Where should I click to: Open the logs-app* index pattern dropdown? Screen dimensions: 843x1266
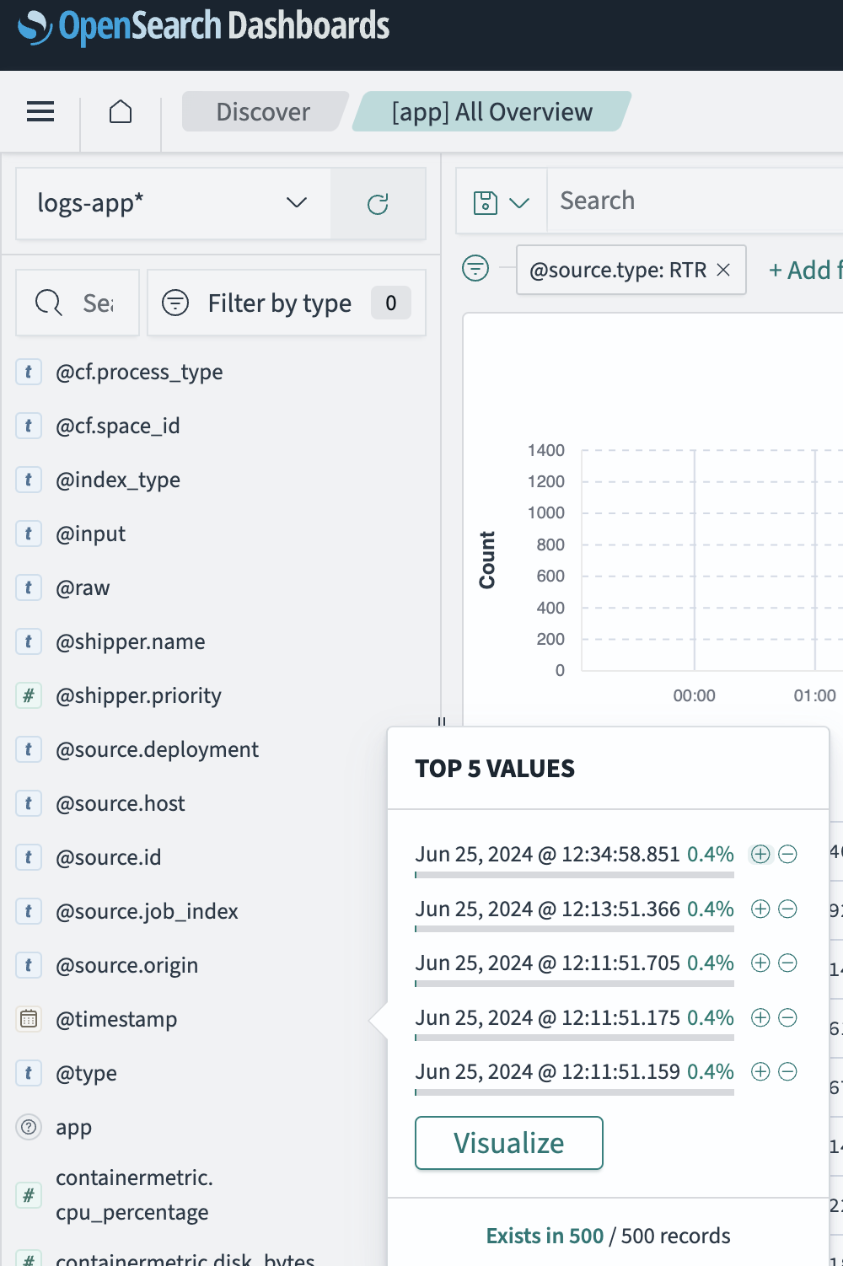(174, 203)
